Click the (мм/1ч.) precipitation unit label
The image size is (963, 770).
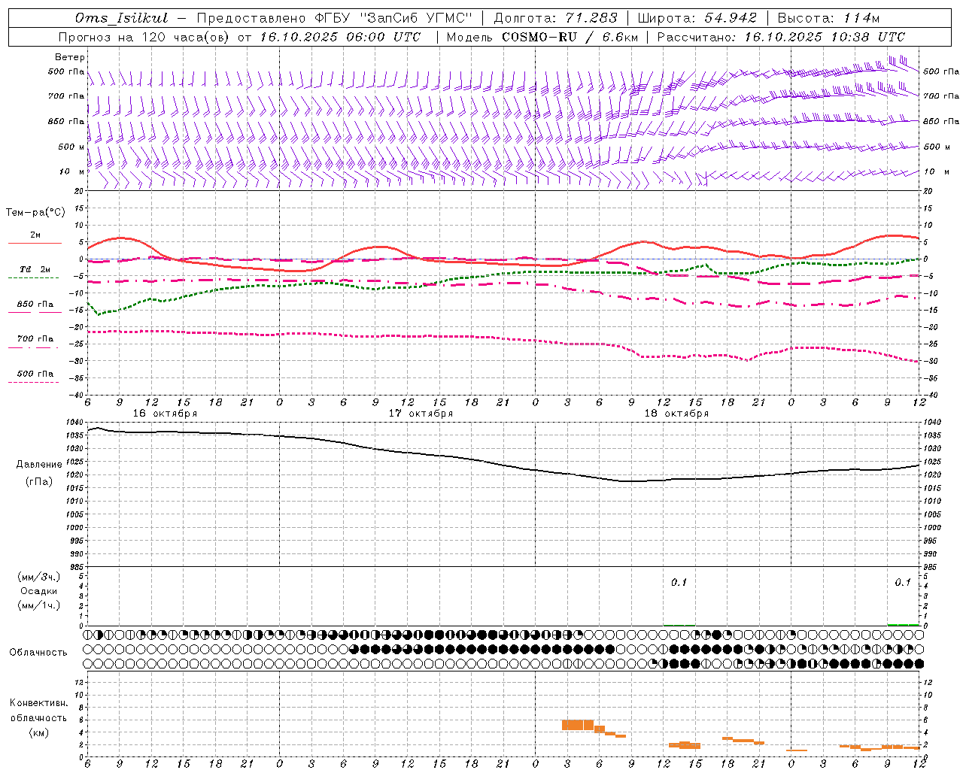click(x=39, y=605)
